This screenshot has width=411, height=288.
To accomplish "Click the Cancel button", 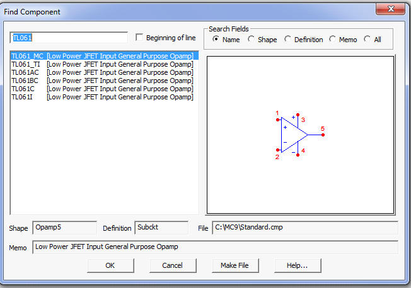I will coord(173,265).
